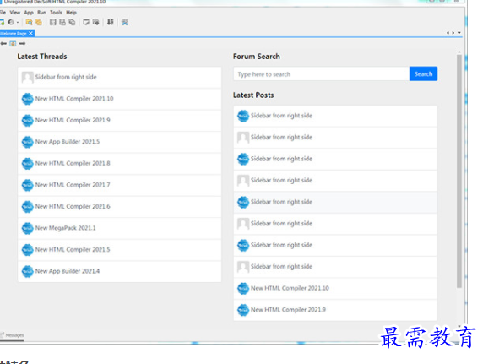Viewport: 483px width, 364px height.
Task: Open New HTML Compiler 2021.8 thread
Action: click(x=120, y=164)
